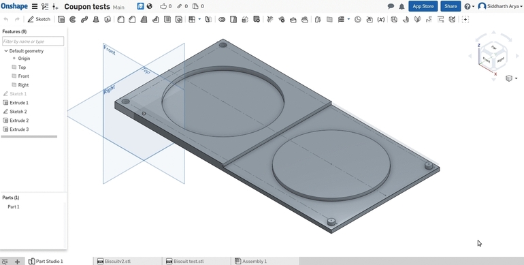Click the create version icon
Image resolution: width=524 pixels, height=265 pixels.
(x=56, y=6)
